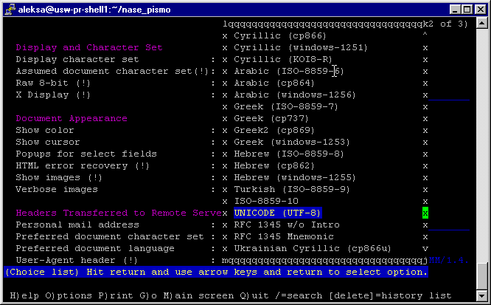Select UNICODE (UTF-8) in choice list

[278, 213]
